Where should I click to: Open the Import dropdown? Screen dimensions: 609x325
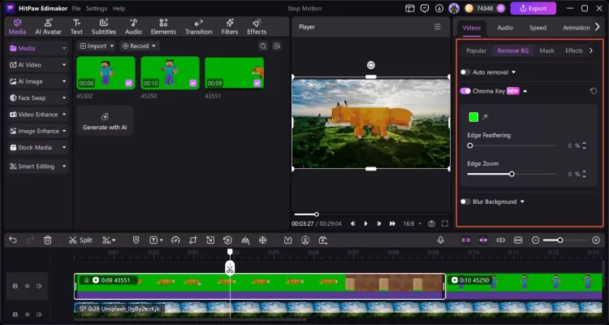click(x=97, y=45)
